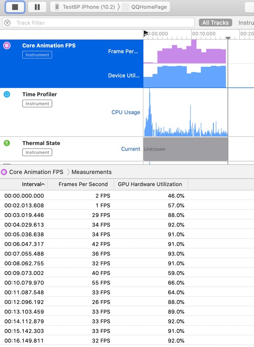The width and height of the screenshot is (254, 347).
Task: Click the timeline start flag marker
Action: point(146,33)
